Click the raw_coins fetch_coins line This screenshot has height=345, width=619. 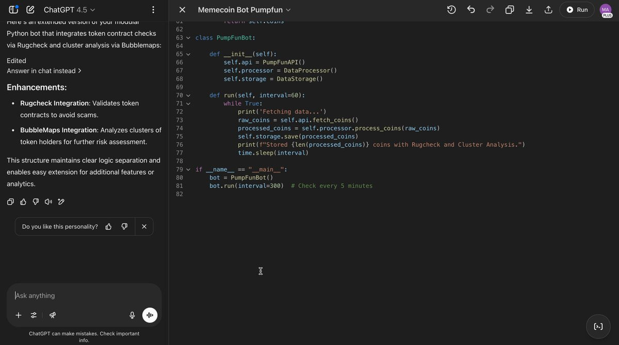click(298, 120)
